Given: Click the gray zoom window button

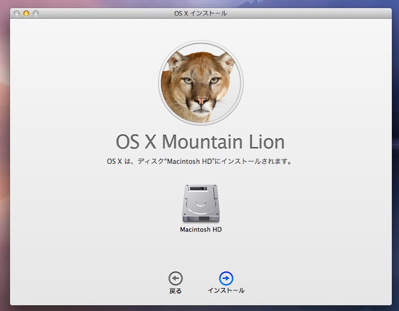Looking at the screenshot, I should click(36, 13).
